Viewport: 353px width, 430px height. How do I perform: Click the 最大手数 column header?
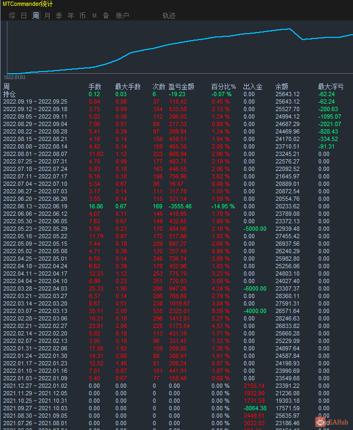click(x=128, y=87)
